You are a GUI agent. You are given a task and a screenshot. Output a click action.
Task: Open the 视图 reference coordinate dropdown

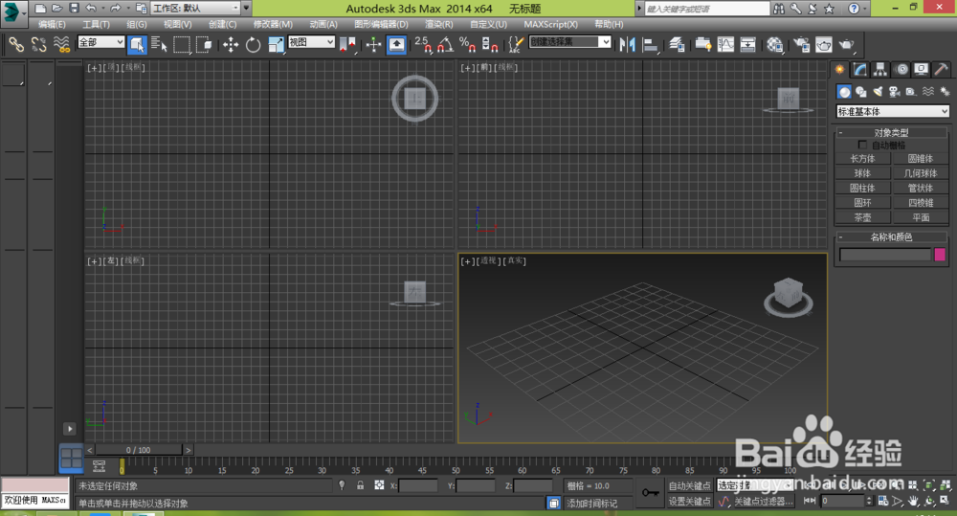(x=311, y=43)
